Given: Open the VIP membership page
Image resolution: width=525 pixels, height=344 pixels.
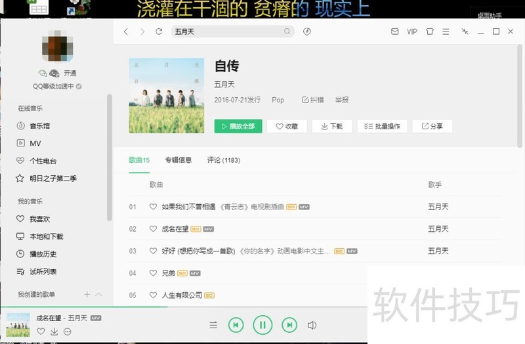Looking at the screenshot, I should (x=412, y=32).
